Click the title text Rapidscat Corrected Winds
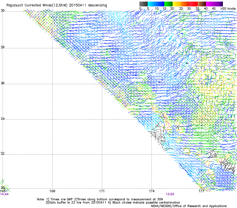 coord(29,5)
